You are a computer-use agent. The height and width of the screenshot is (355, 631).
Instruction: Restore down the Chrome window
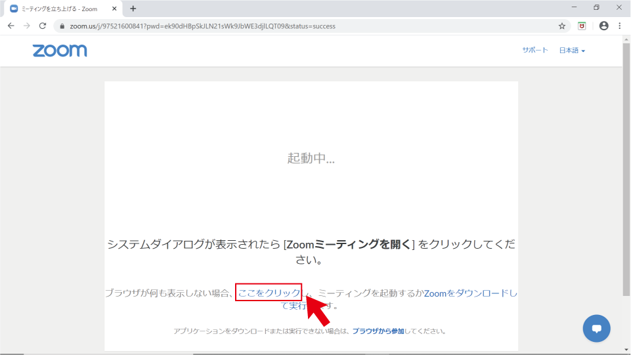tap(596, 8)
